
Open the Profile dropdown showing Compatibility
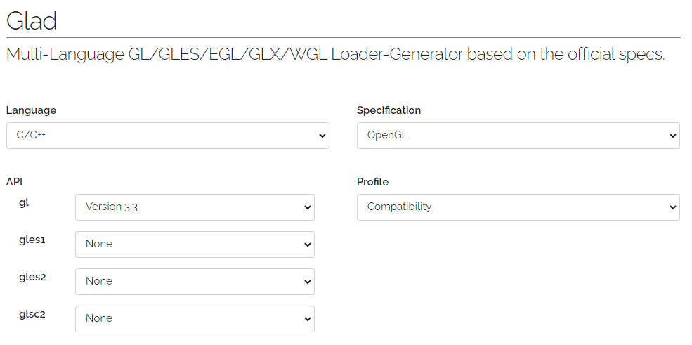click(x=518, y=207)
